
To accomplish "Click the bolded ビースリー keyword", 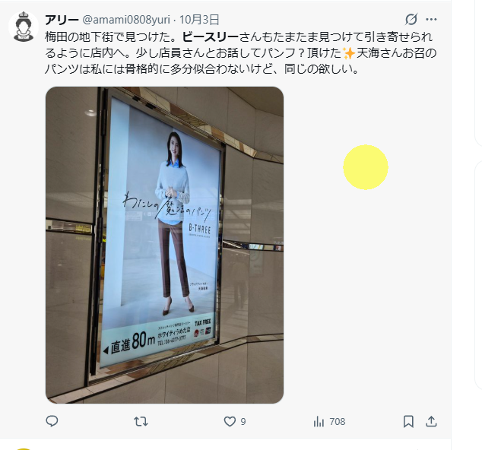I will pos(211,37).
